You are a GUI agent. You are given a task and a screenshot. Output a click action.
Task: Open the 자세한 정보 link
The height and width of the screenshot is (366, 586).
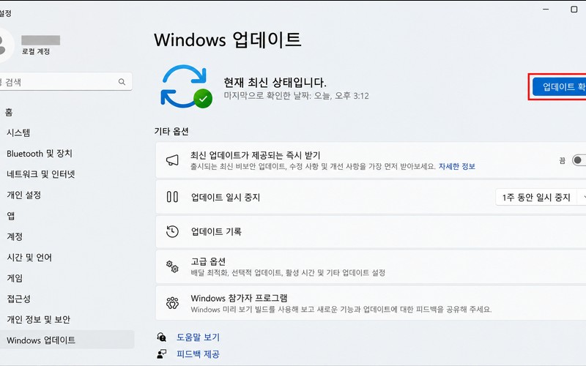click(456, 167)
